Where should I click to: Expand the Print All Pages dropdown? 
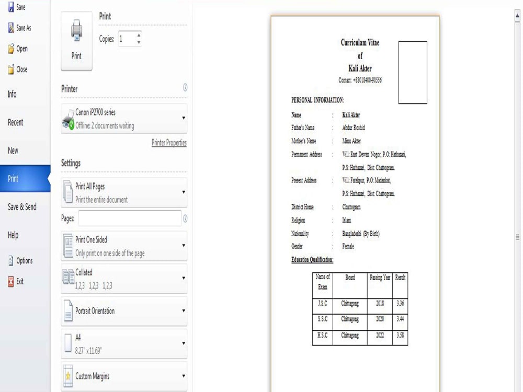pos(184,192)
